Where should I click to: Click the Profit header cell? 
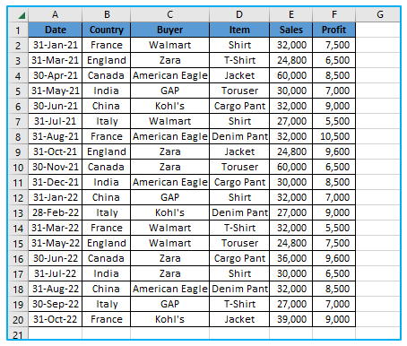click(334, 30)
